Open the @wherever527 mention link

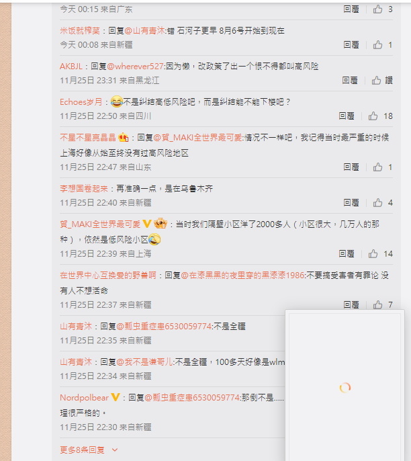pyautogui.click(x=135, y=66)
